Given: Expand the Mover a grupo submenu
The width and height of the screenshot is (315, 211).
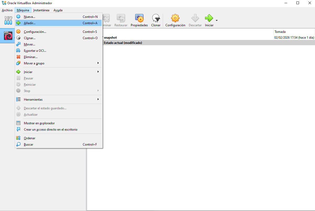Looking at the screenshot, I should pos(98,63).
